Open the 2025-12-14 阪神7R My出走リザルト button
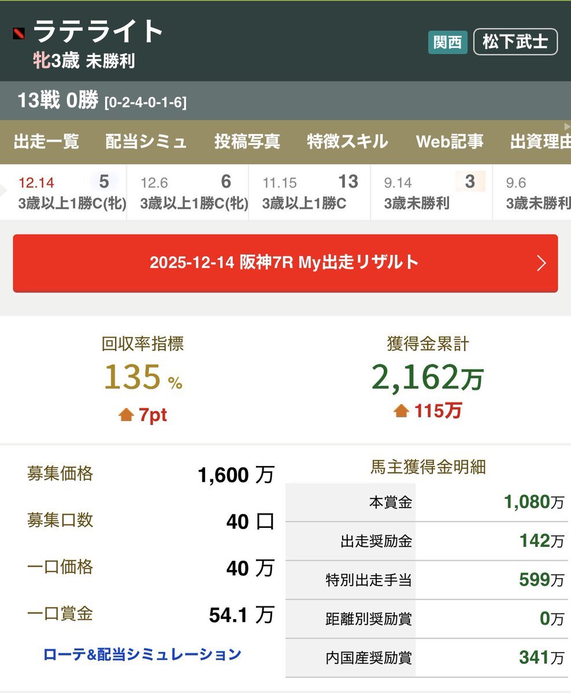The width and height of the screenshot is (571, 693). click(x=285, y=263)
